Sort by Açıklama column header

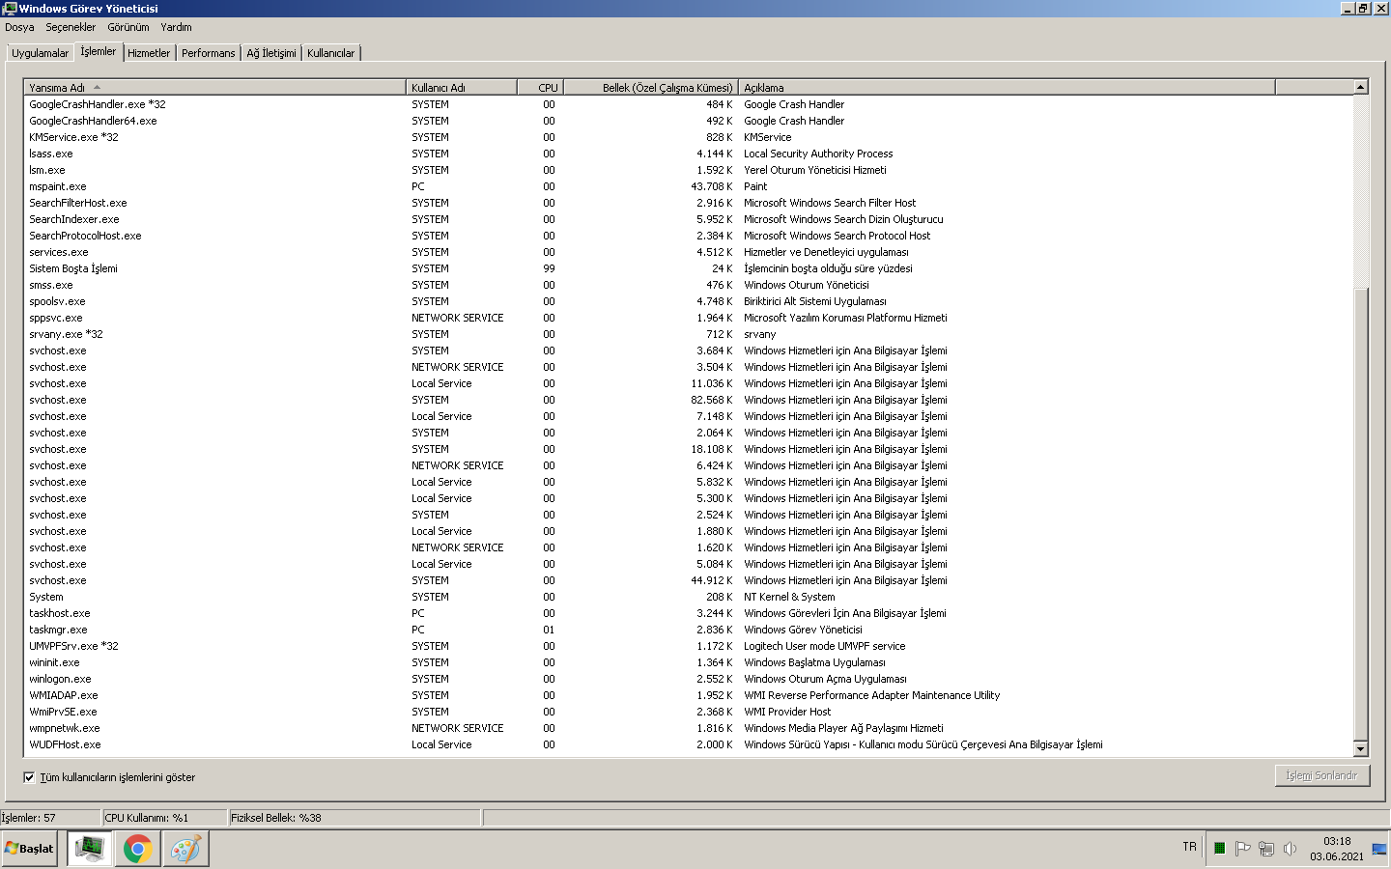tap(1007, 87)
